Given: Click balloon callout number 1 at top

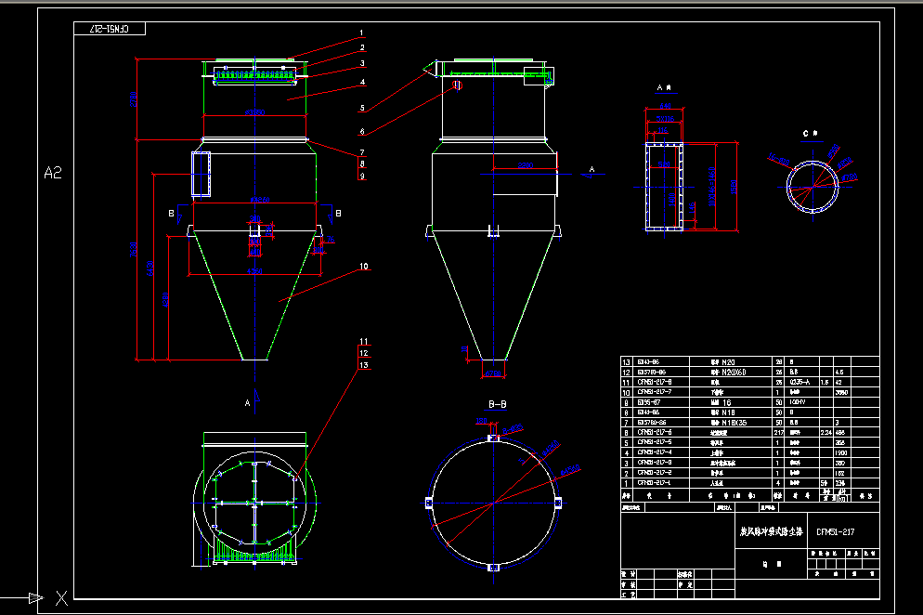Looking at the screenshot, I should (361, 33).
